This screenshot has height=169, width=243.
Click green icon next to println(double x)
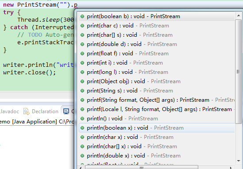coord(82,156)
